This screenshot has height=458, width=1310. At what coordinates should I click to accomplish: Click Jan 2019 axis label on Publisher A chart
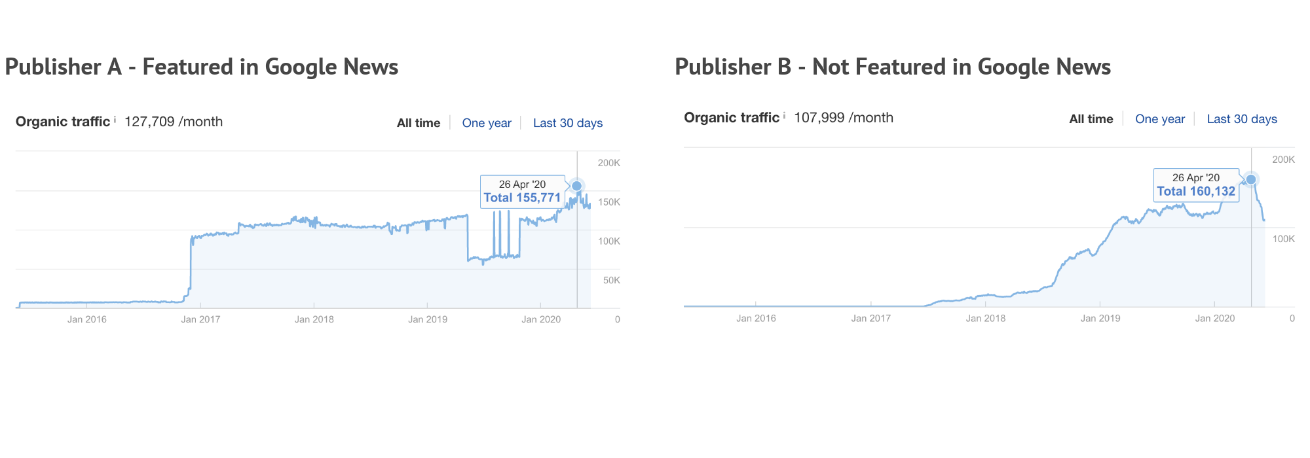point(428,319)
